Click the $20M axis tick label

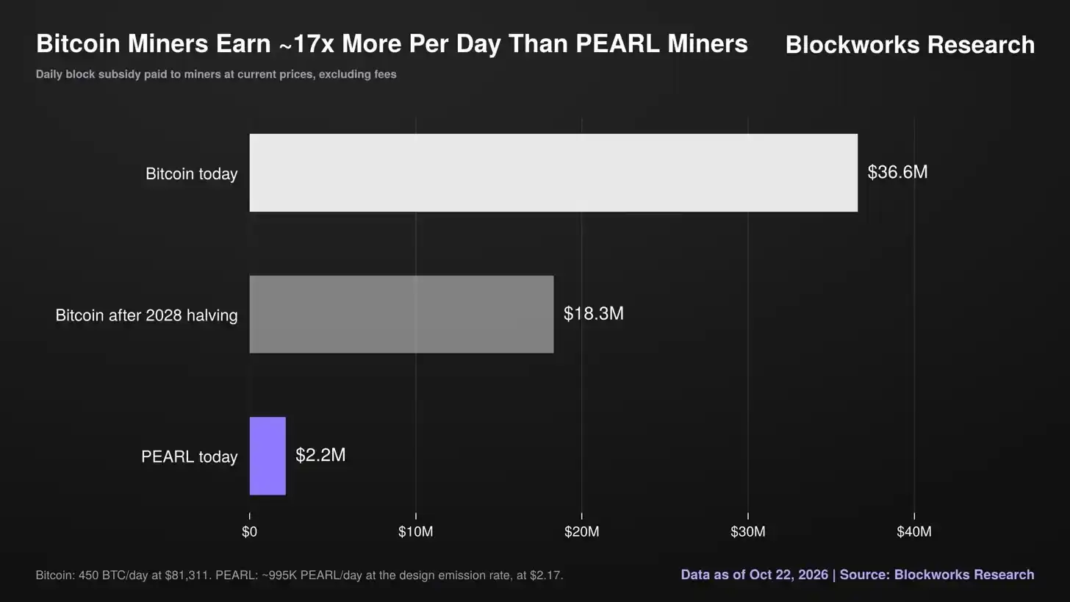(581, 531)
